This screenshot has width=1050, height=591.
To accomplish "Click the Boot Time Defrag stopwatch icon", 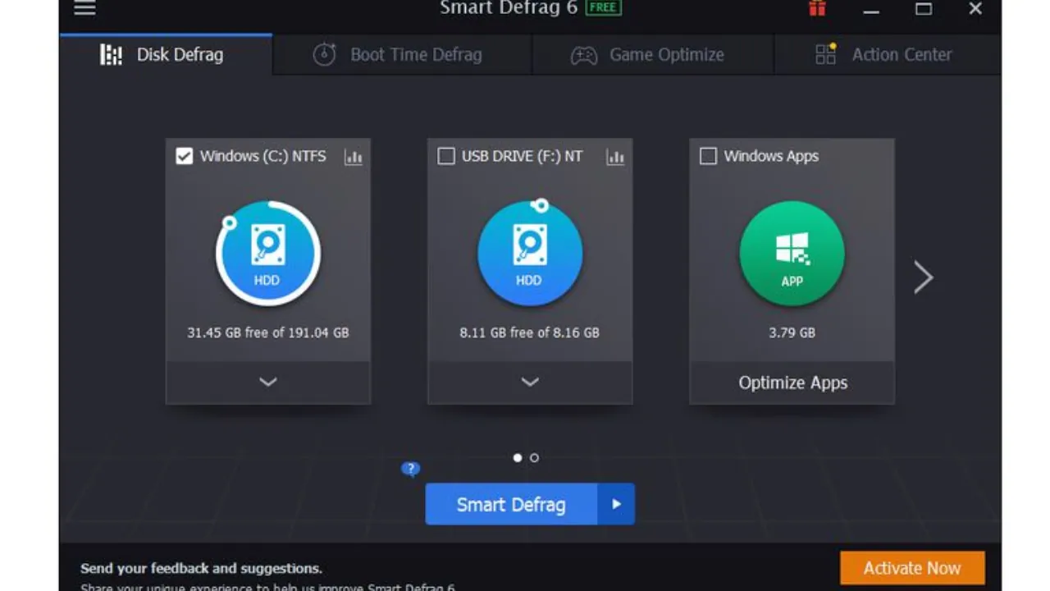I will (x=325, y=55).
